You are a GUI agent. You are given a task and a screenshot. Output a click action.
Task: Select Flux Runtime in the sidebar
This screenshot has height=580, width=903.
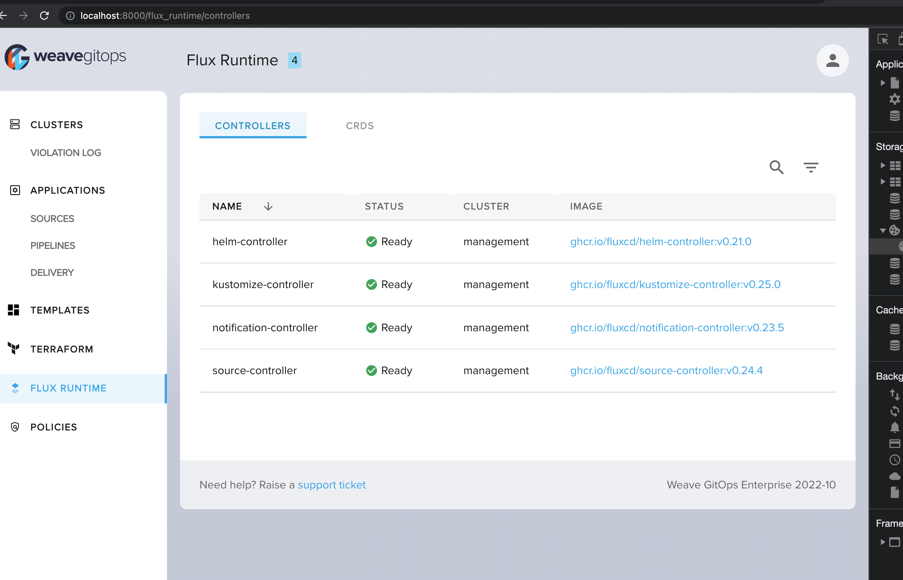pyautogui.click(x=83, y=388)
